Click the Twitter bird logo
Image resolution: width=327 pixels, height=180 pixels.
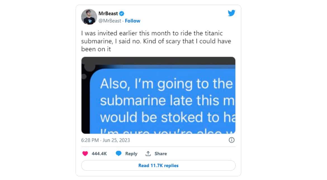231,13
